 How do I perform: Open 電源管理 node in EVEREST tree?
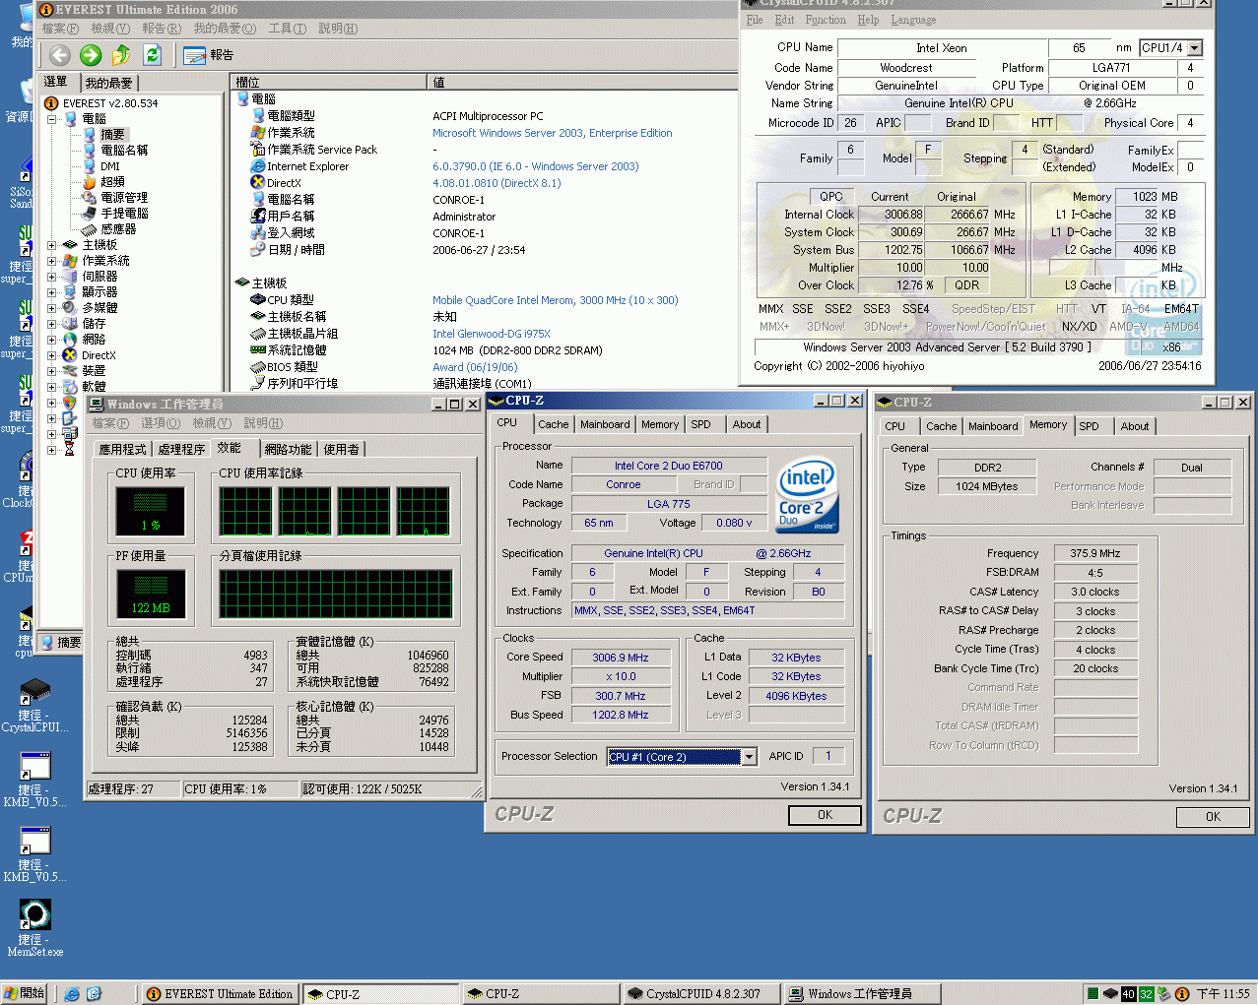pos(124,198)
